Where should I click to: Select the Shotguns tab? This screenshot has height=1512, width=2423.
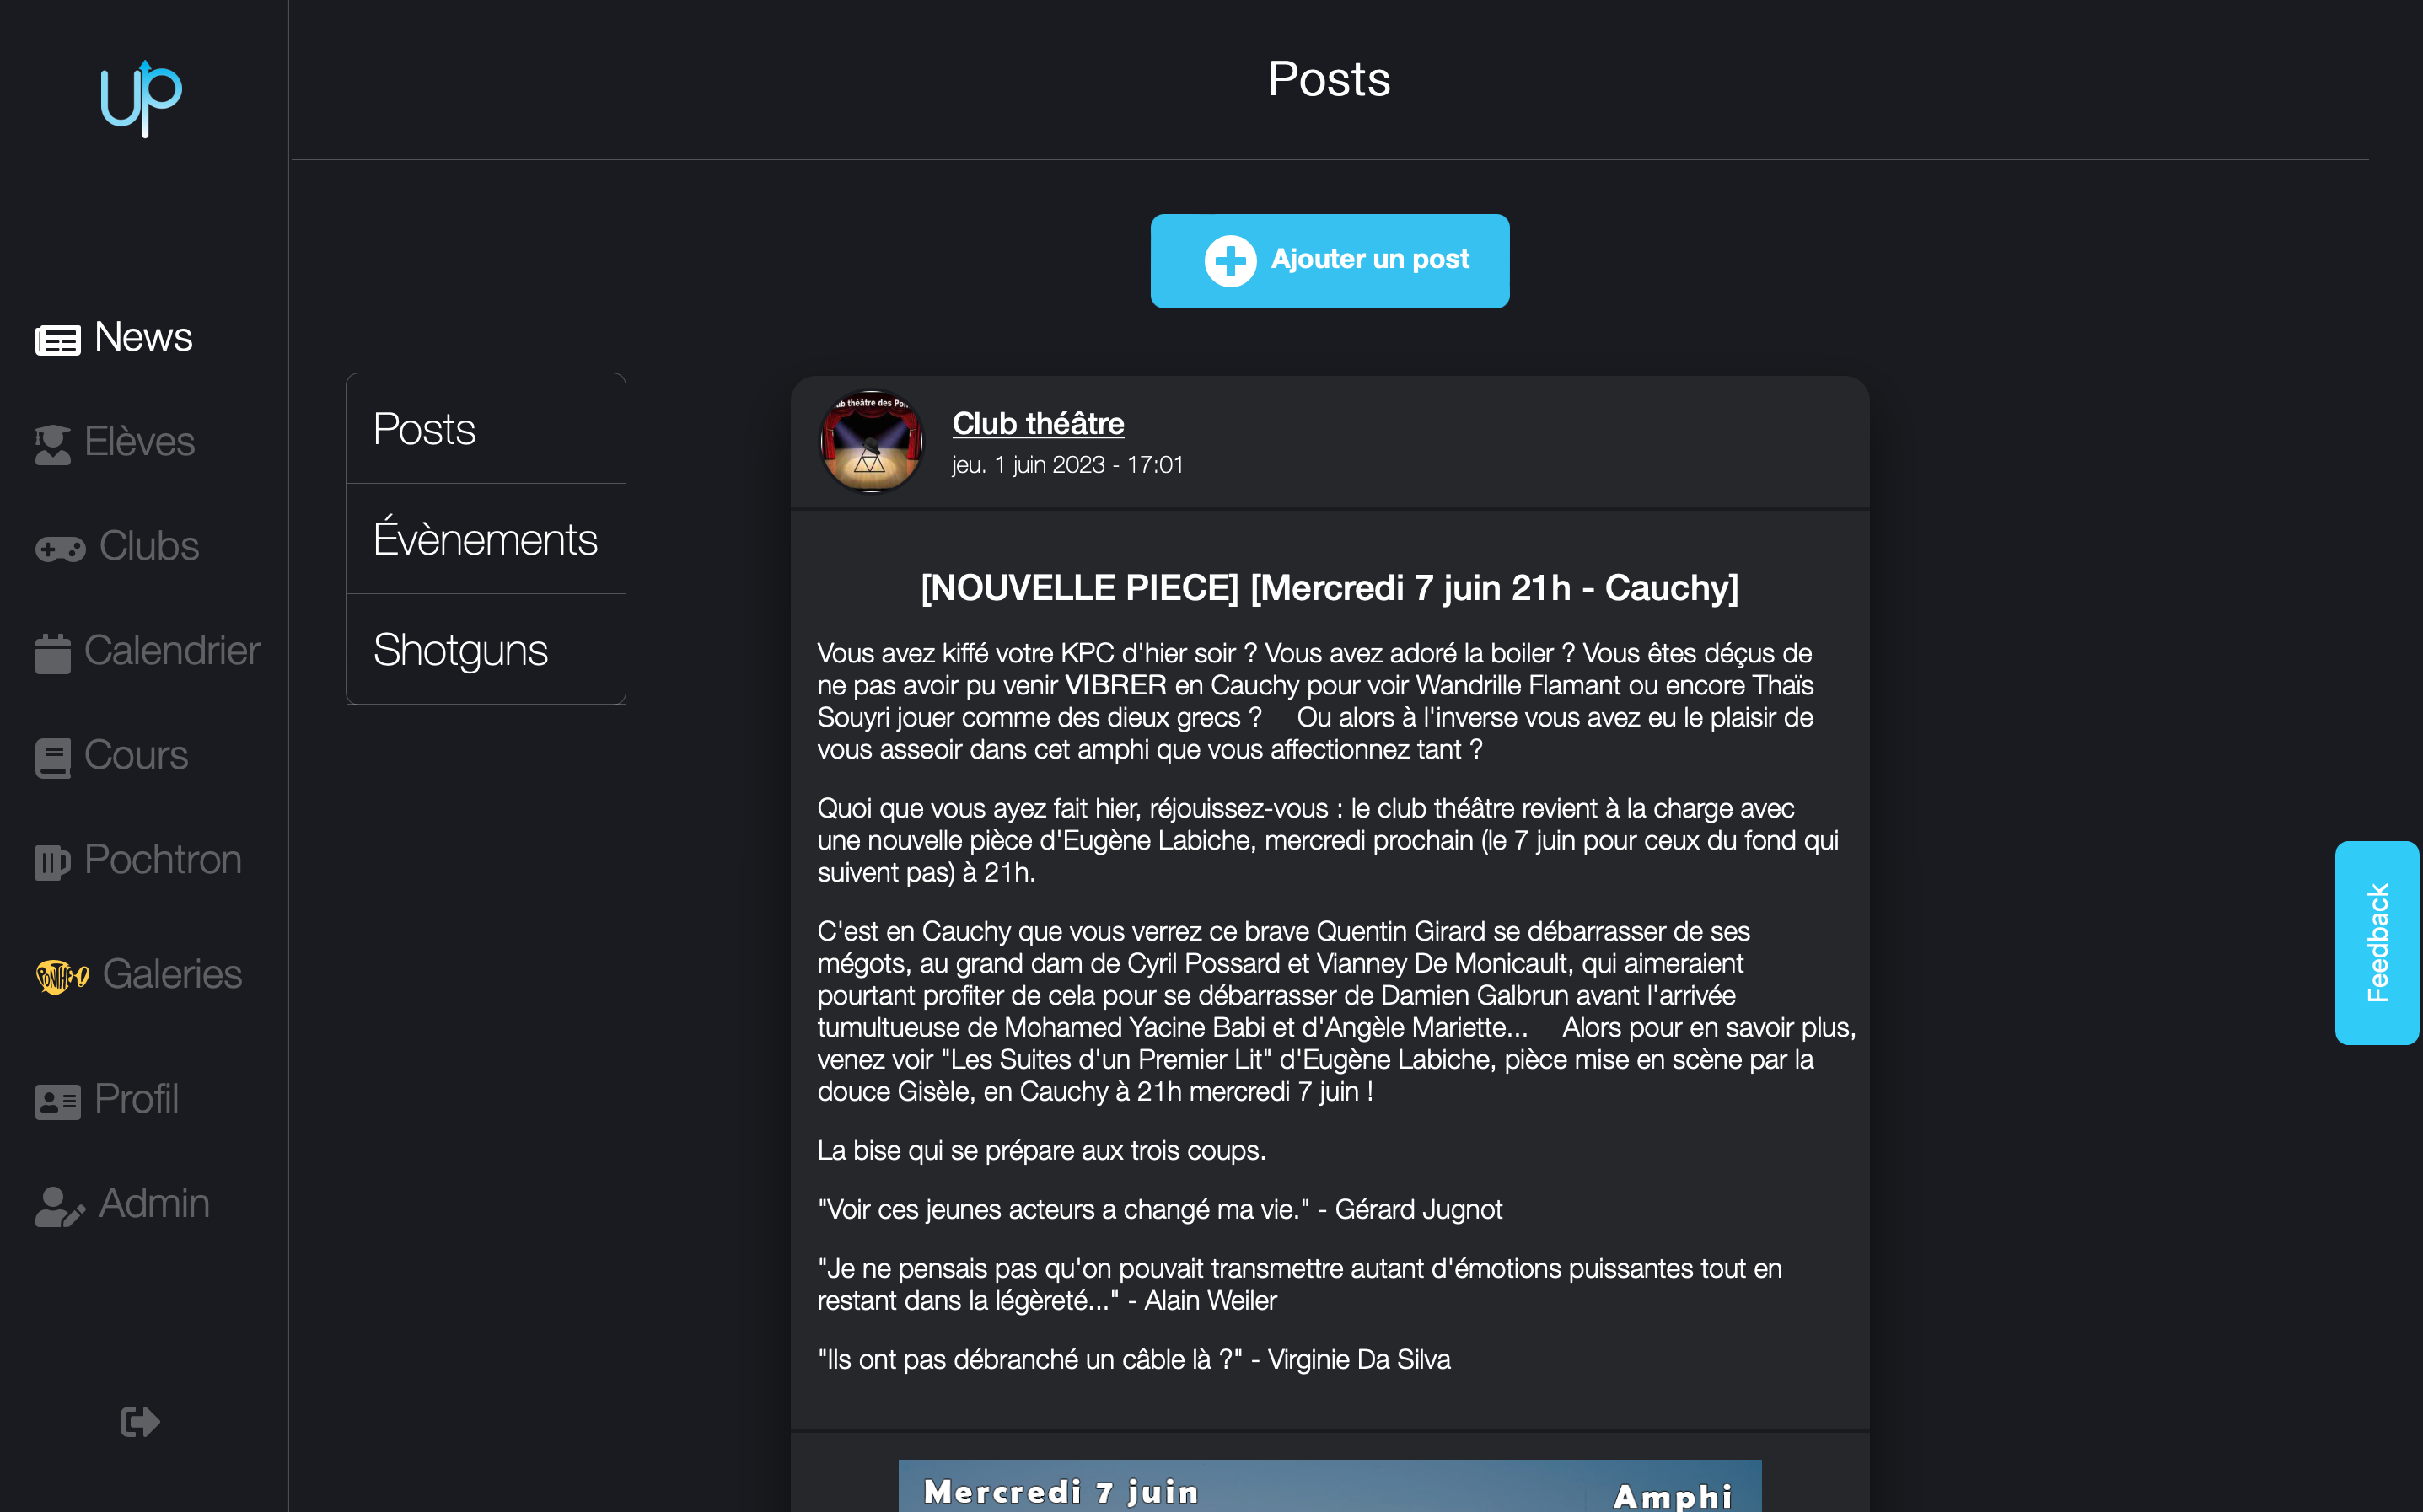(x=485, y=650)
